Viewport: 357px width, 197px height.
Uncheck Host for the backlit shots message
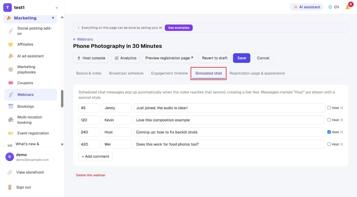coord(329,132)
